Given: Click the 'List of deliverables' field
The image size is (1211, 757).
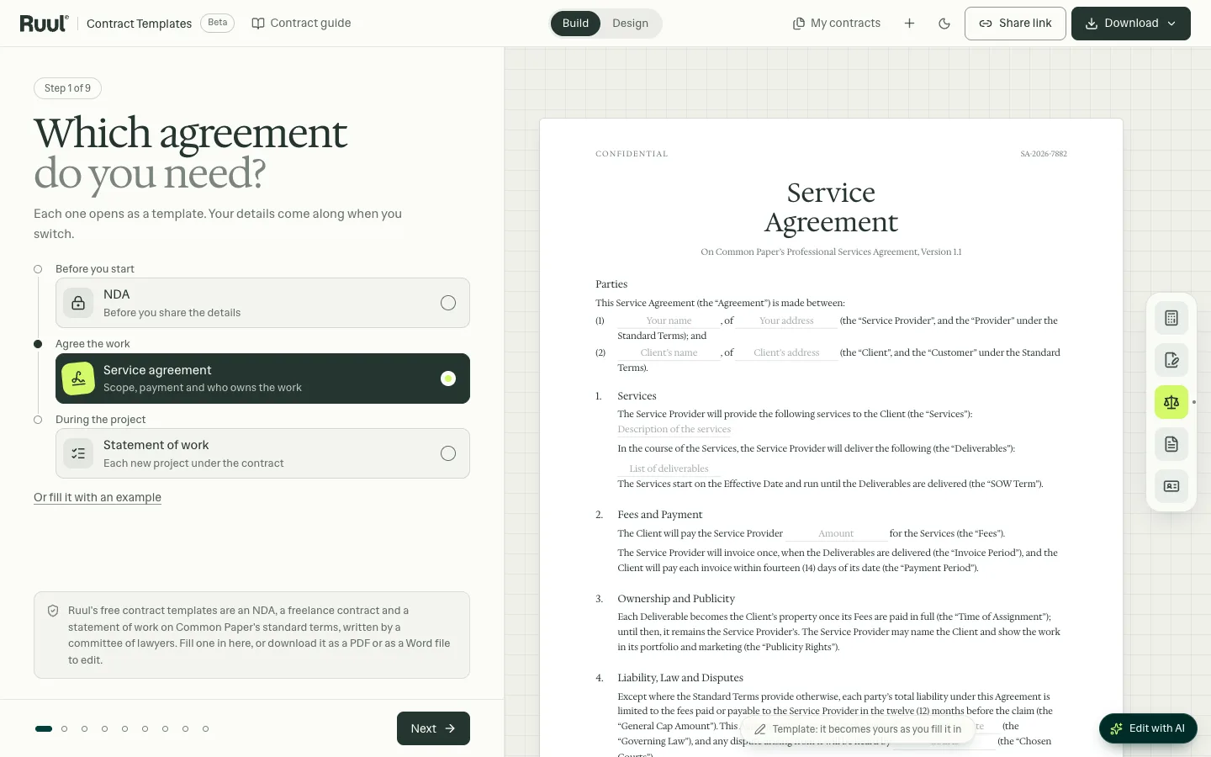Looking at the screenshot, I should point(669,468).
